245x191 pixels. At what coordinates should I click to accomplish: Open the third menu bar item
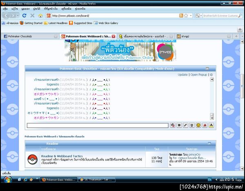[x=25, y=9]
